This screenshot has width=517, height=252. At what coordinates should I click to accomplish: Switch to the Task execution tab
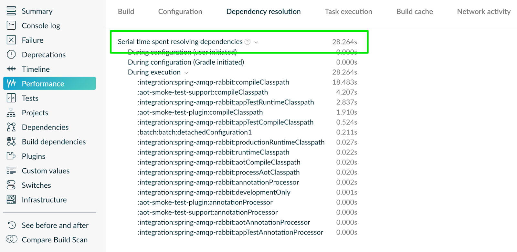(x=348, y=12)
